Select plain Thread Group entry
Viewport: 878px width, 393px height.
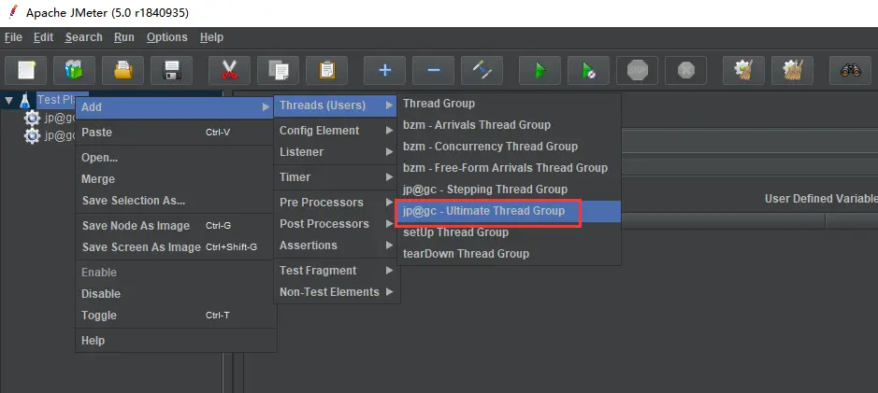509,104
